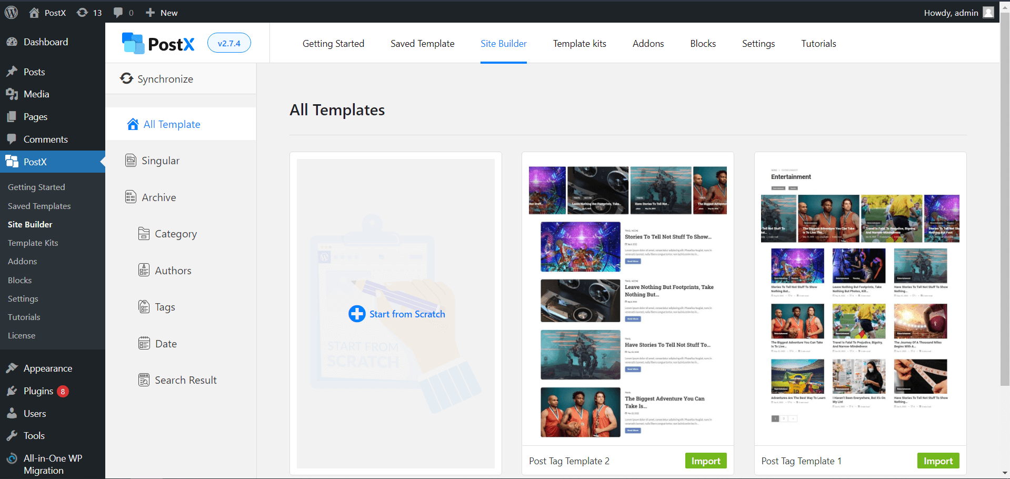
Task: Open the PostX site home icon
Action: click(34, 13)
